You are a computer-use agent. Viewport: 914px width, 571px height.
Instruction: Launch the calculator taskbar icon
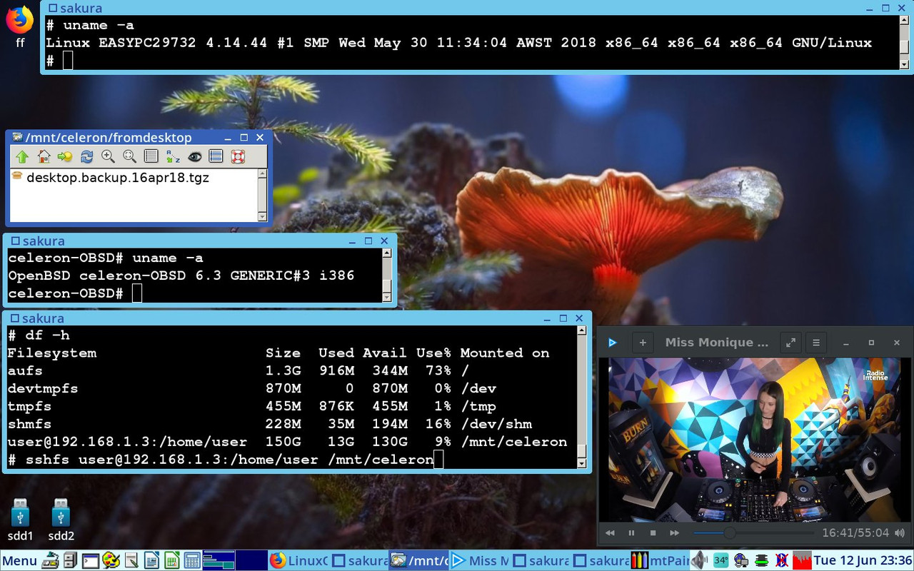191,561
